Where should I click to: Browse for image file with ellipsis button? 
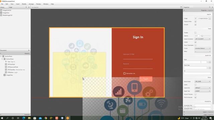coord(210,18)
